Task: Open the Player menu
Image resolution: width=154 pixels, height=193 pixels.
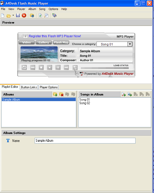Action: coord(21,9)
